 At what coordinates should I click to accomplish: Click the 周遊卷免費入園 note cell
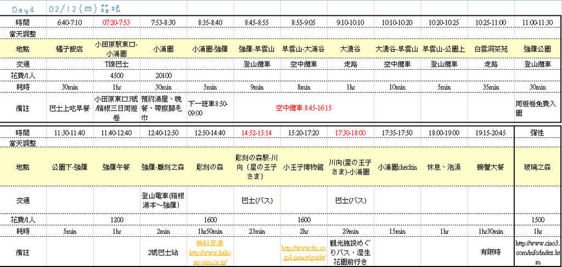point(537,107)
